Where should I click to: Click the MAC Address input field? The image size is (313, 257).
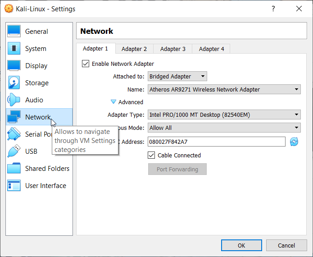click(216, 142)
